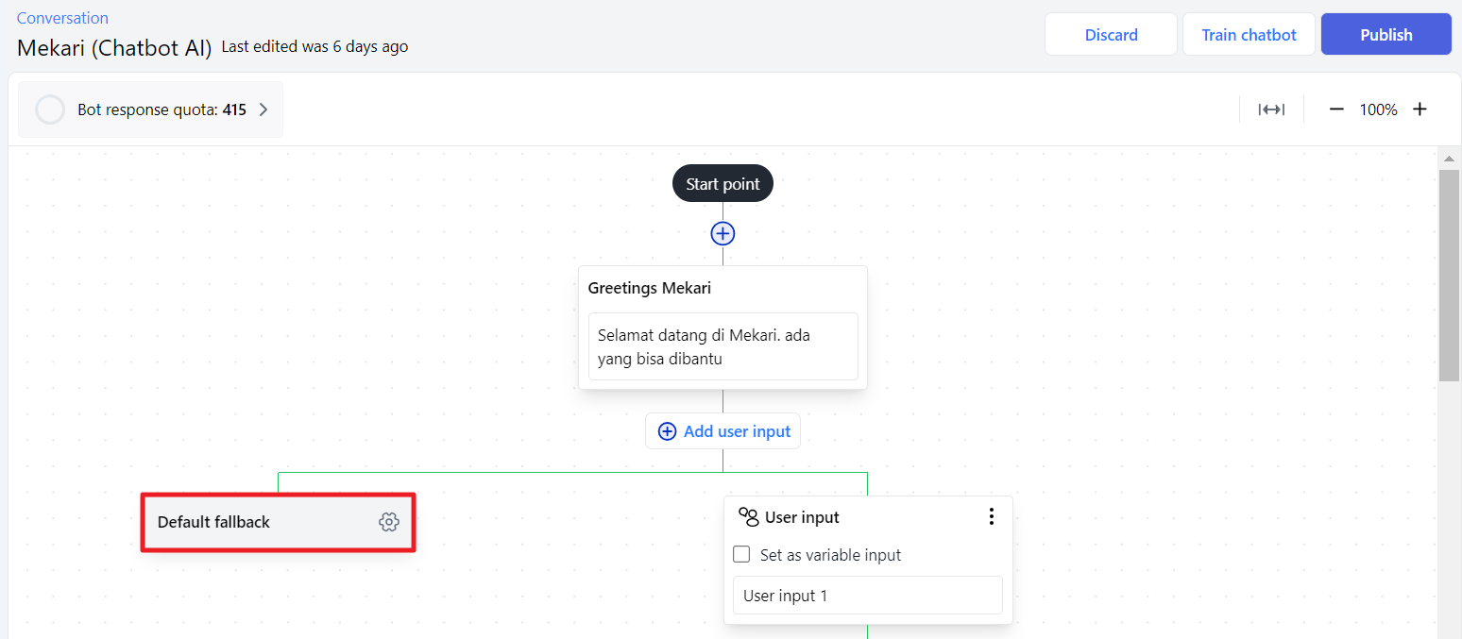Click the Default fallback gear icon
Image resolution: width=1462 pixels, height=639 pixels.
[x=388, y=522]
